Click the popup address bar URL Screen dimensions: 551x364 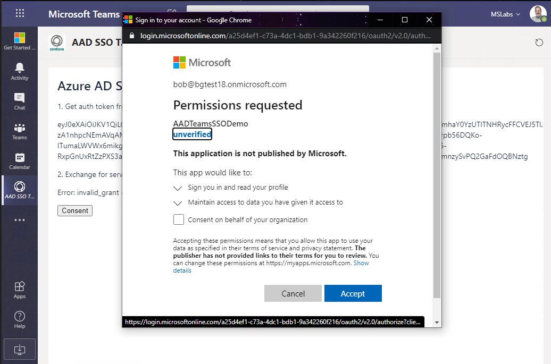tap(285, 36)
